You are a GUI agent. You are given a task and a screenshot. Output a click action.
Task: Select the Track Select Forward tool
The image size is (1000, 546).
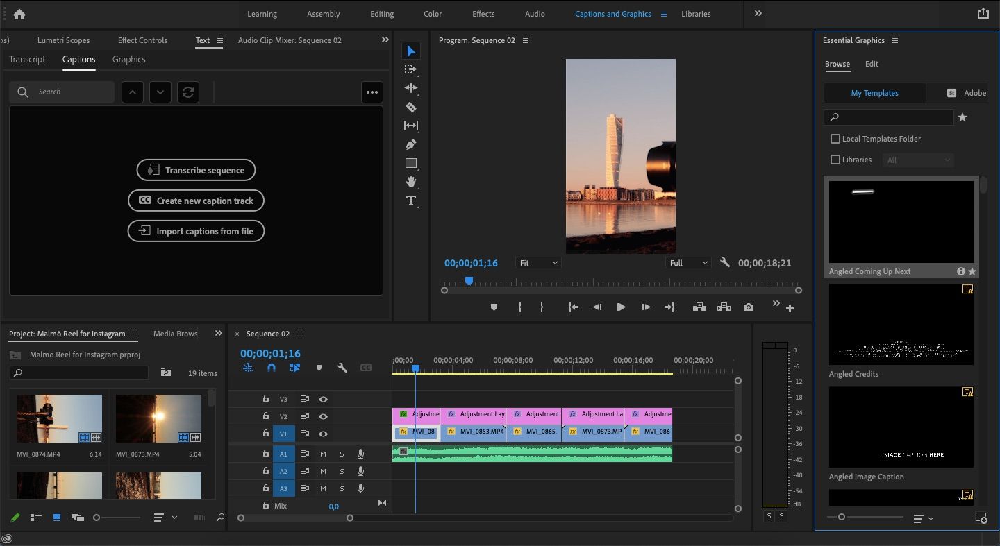coord(411,69)
